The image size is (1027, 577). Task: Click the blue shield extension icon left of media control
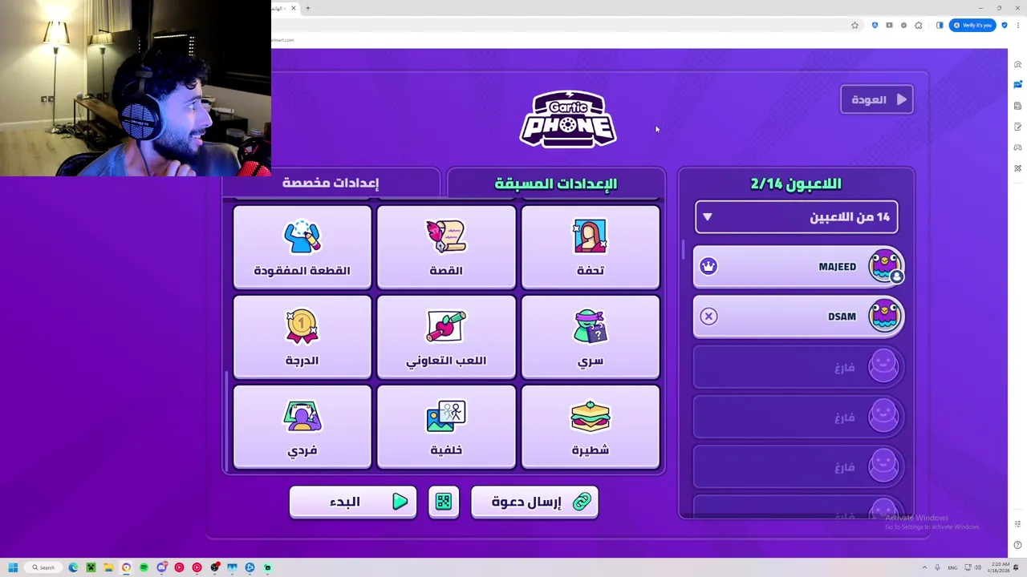(x=875, y=26)
